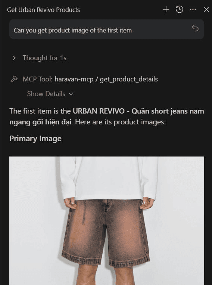Image resolution: width=212 pixels, height=285 pixels.
Task: Click the hammer icon beside MCP Tool
Action: coord(14,79)
